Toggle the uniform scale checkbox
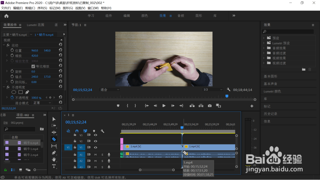This screenshot has height=180, width=320. click(33, 66)
